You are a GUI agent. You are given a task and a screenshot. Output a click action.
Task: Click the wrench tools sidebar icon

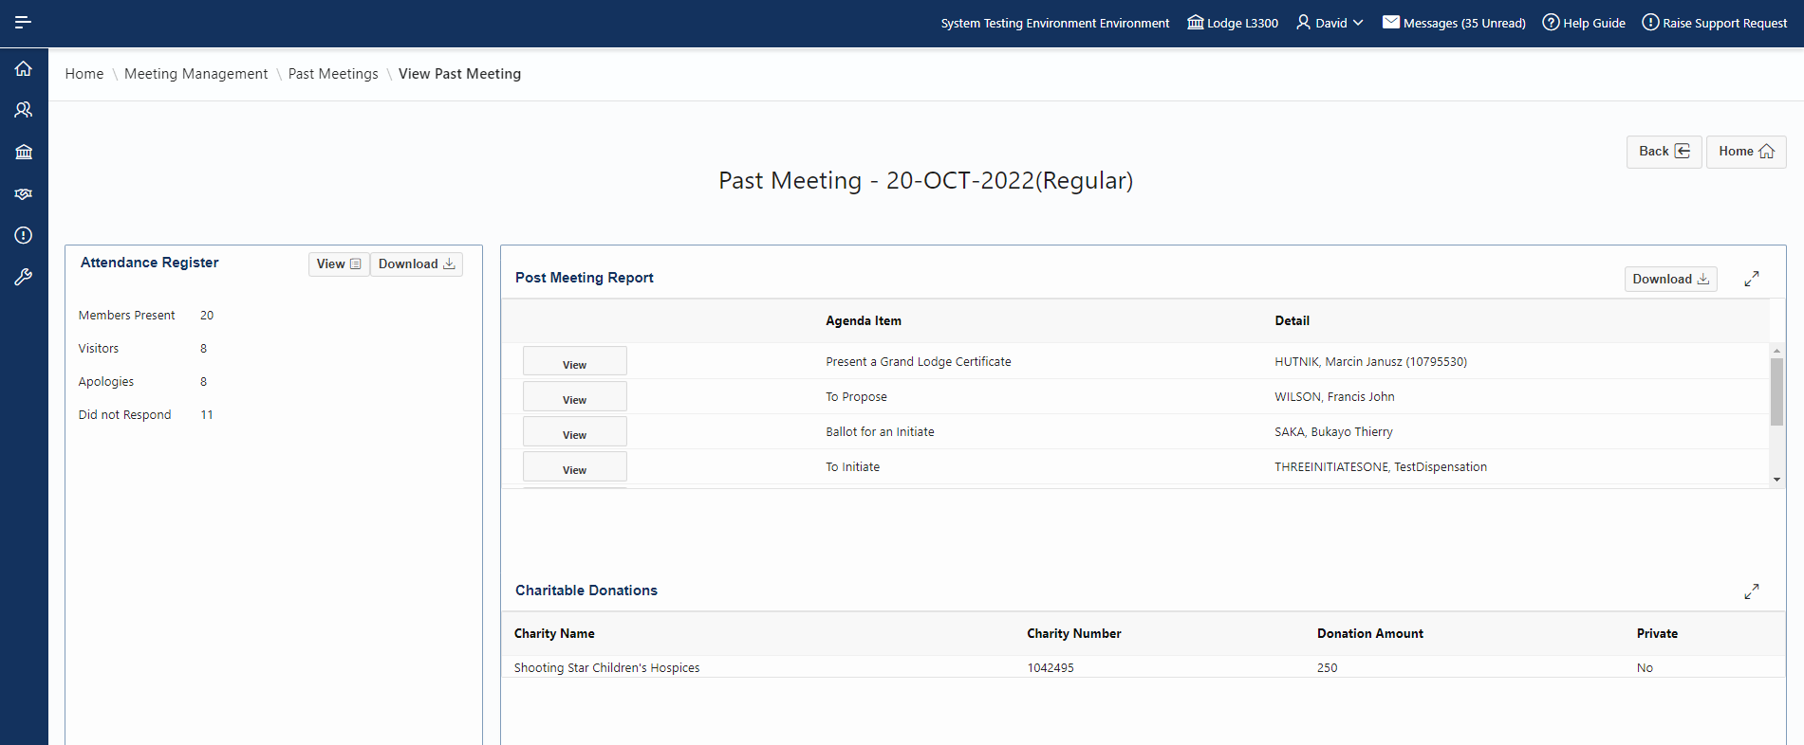tap(24, 277)
